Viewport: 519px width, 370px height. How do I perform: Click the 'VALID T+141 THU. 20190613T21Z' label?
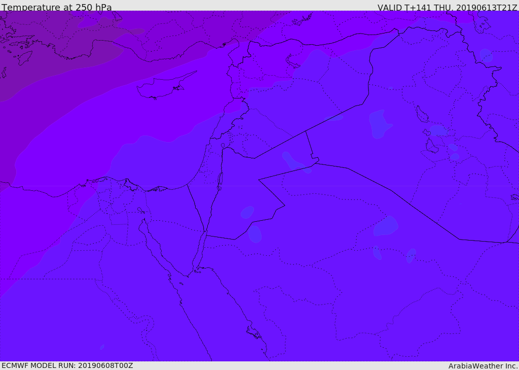click(447, 7)
